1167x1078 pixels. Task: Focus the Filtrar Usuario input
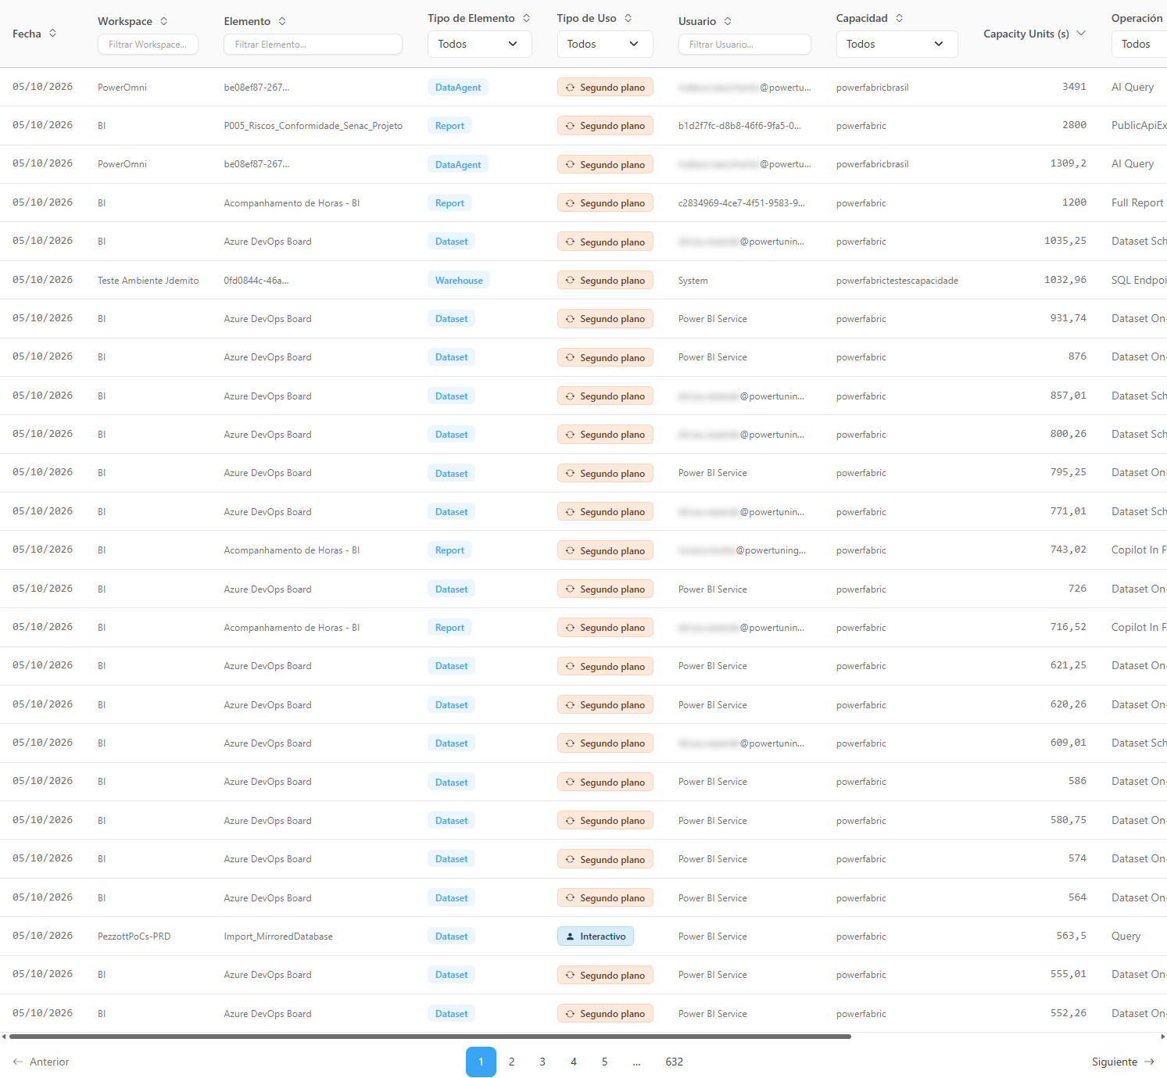(744, 45)
